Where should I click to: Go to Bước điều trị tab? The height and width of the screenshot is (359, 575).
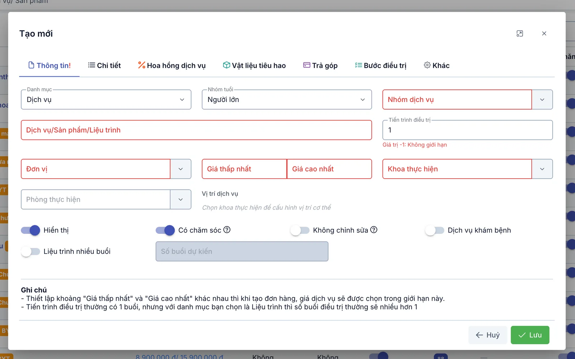(381, 65)
